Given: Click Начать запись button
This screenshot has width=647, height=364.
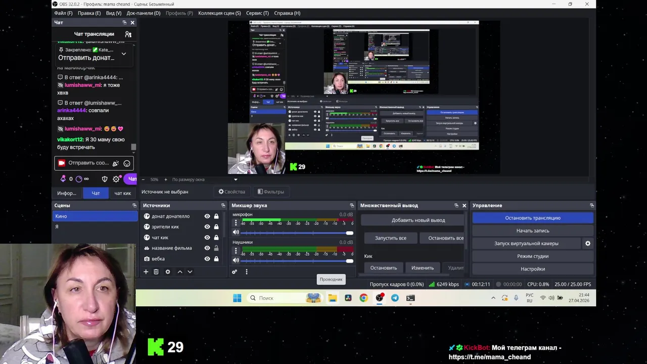Looking at the screenshot, I should coord(533,231).
